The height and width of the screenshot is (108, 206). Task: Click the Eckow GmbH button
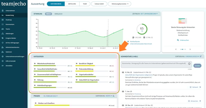99,4
